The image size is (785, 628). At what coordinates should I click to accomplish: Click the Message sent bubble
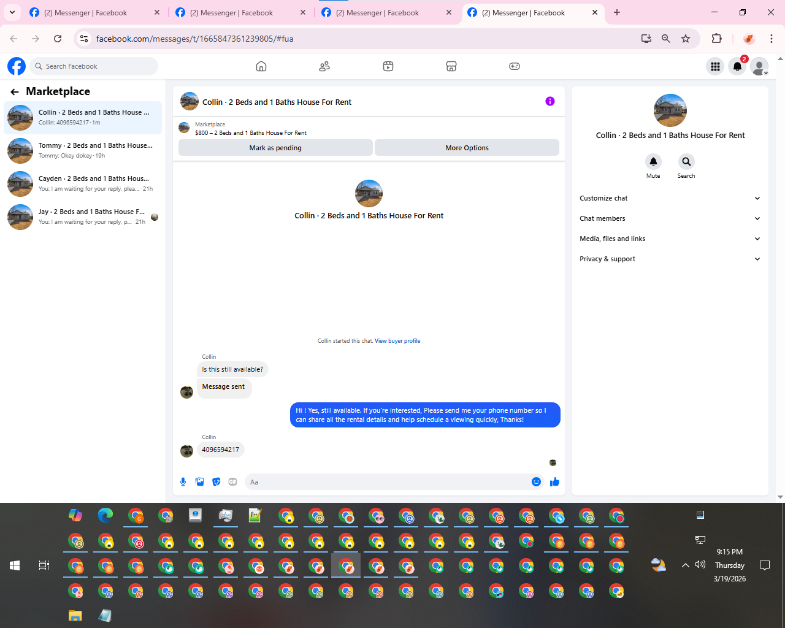[224, 387]
